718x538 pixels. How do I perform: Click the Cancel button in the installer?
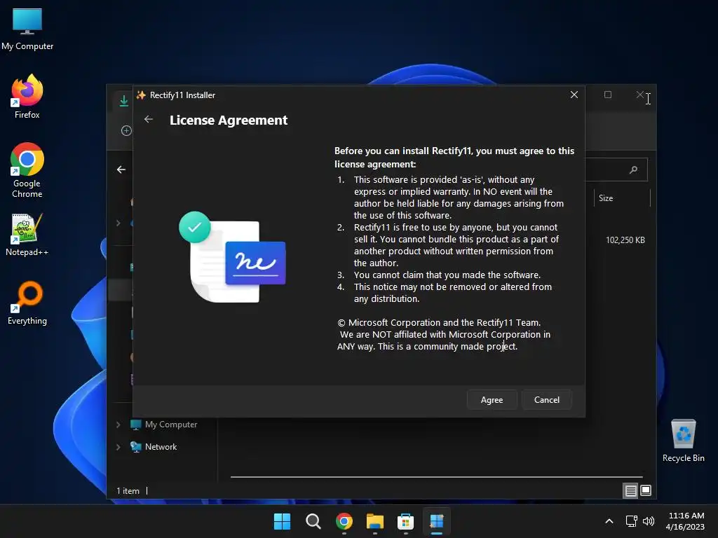(x=546, y=400)
